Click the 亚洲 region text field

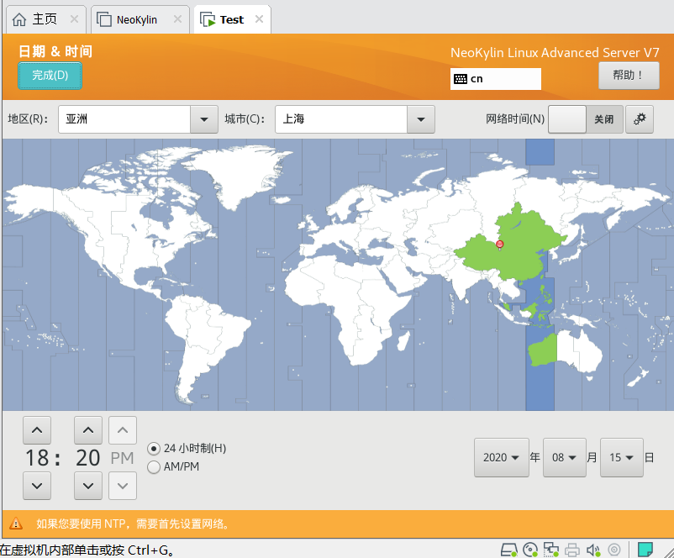(124, 119)
